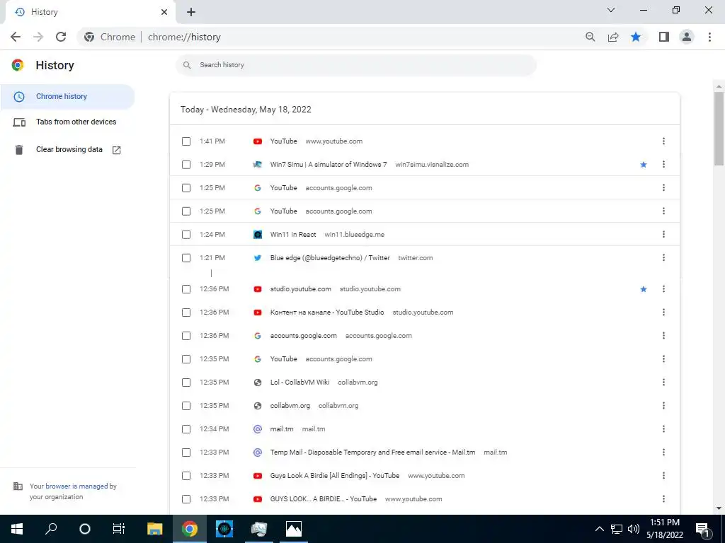725x543 pixels.
Task: Click the external link icon beside Clear browsing data
Action: (117, 150)
